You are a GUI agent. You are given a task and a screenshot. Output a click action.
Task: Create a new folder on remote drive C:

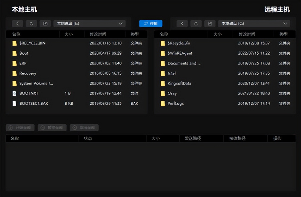[x=210, y=23]
